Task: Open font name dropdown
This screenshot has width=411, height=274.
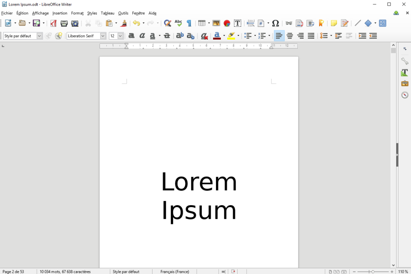Action: (103, 36)
